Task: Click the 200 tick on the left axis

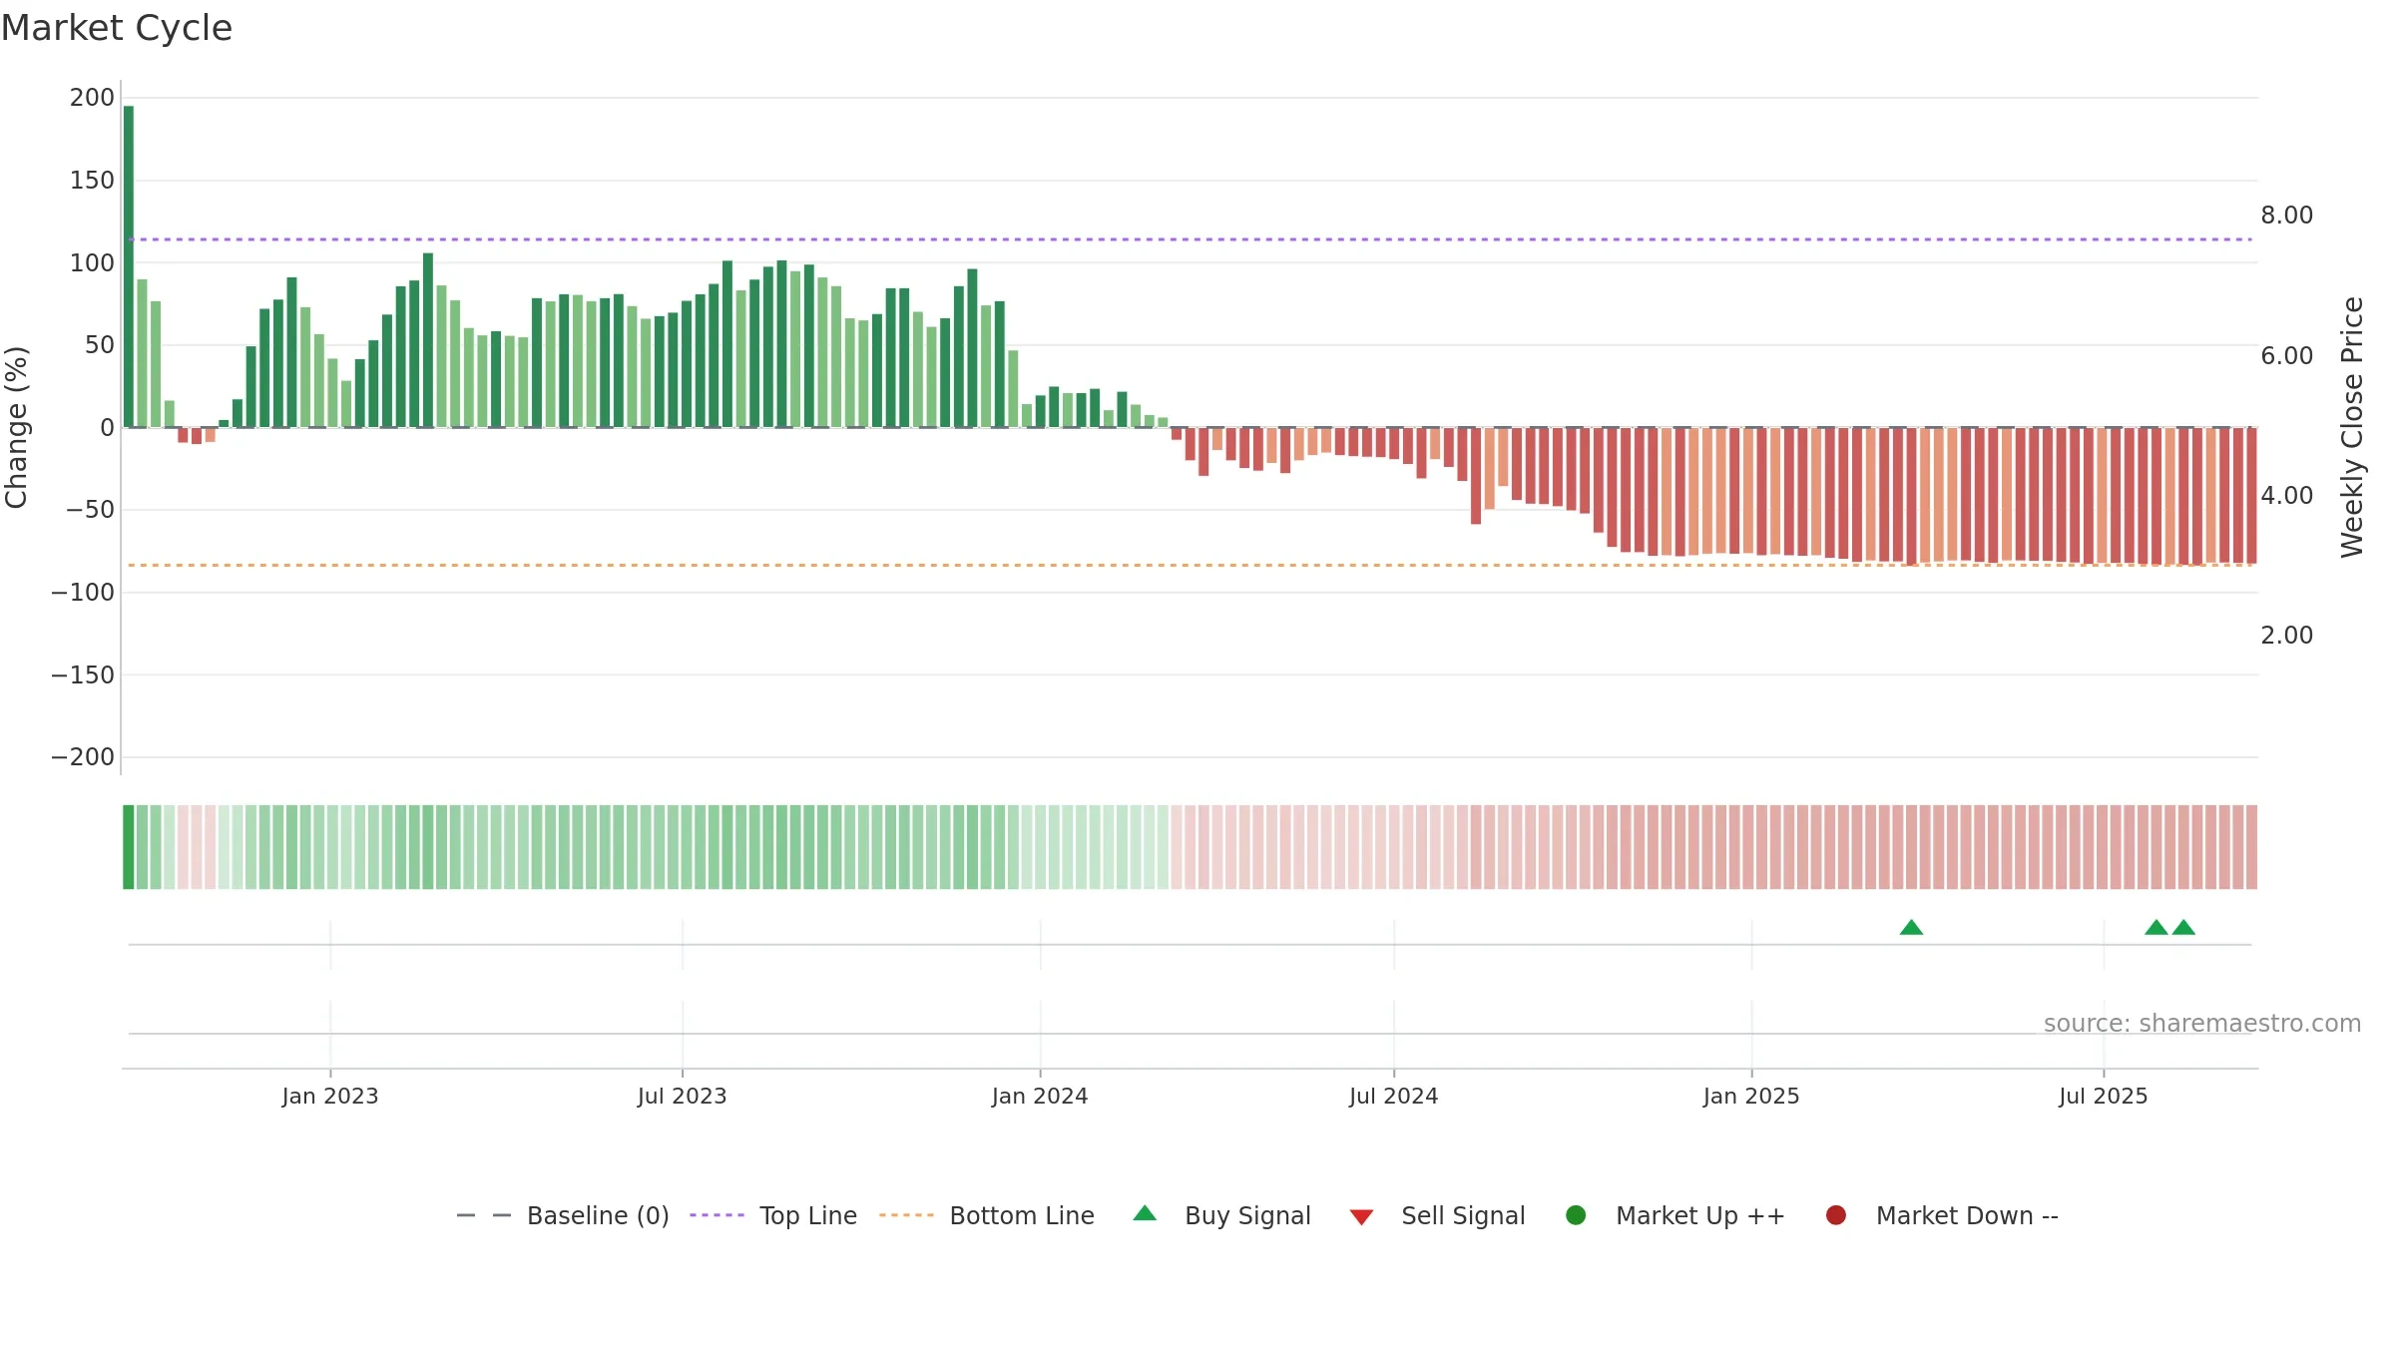Action: (92, 98)
